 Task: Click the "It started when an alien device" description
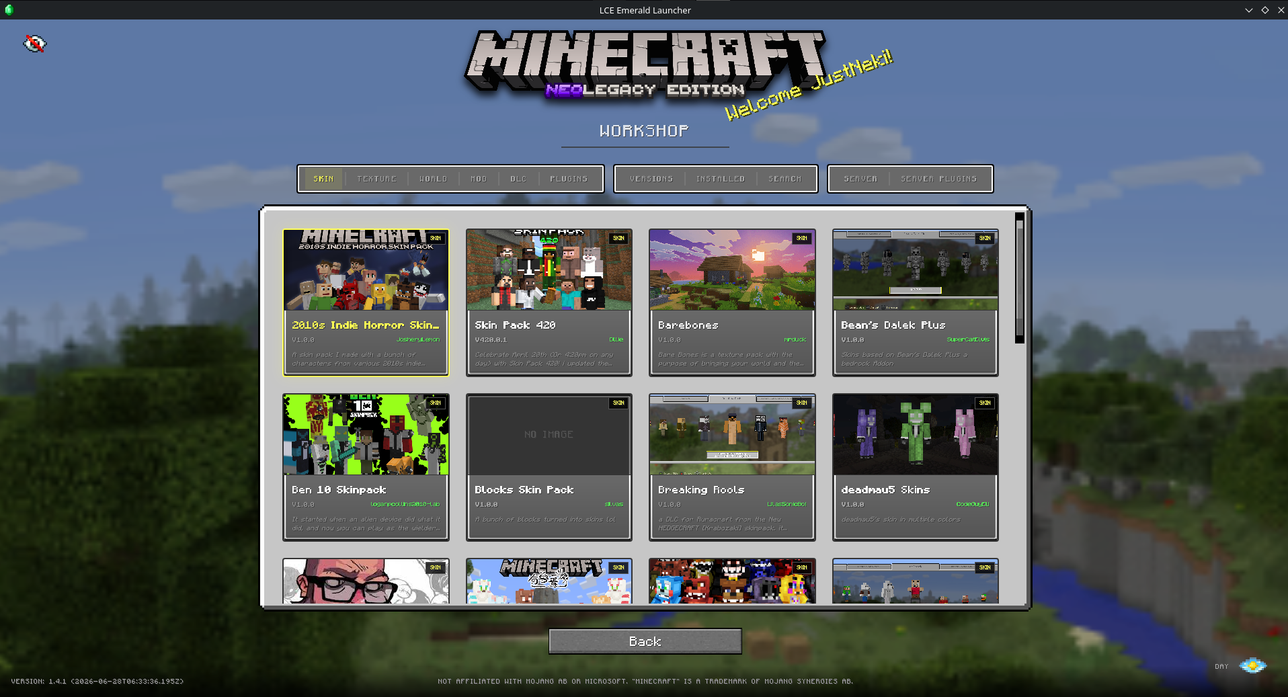coord(366,524)
